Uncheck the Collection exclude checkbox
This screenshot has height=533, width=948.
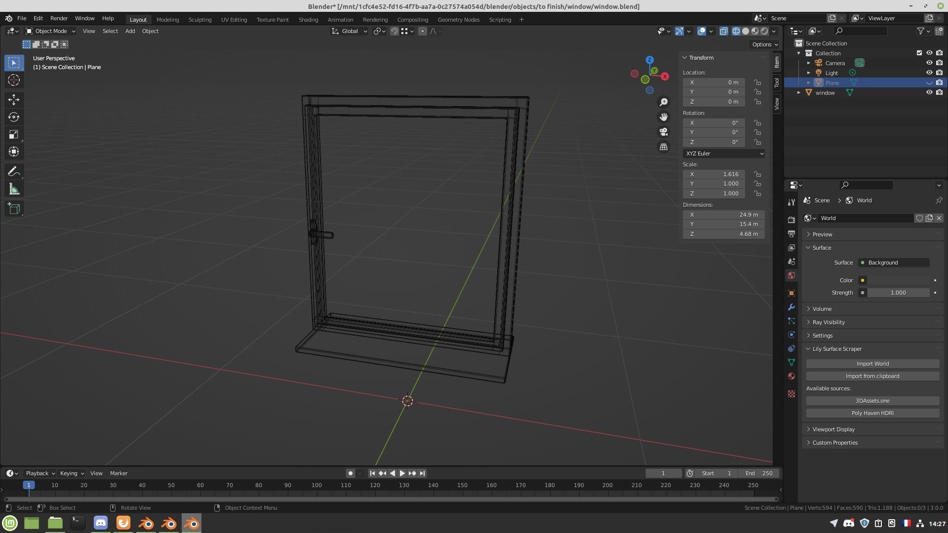[x=919, y=53]
